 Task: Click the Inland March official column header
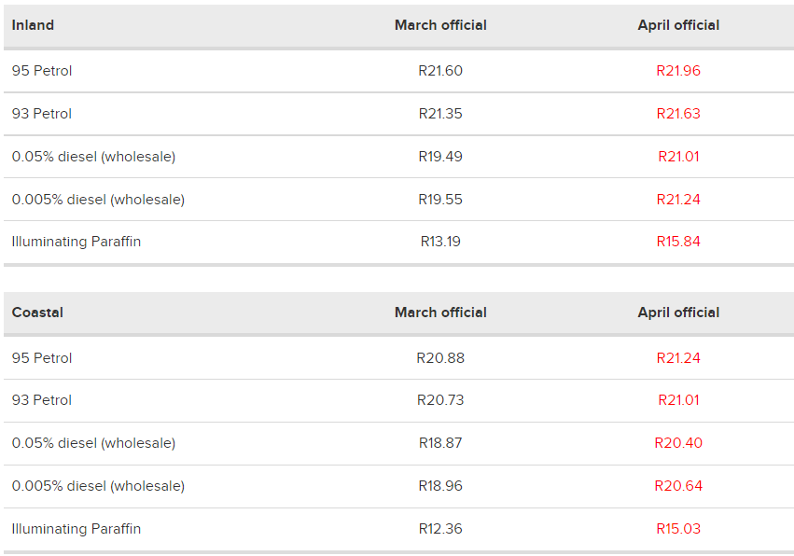pyautogui.click(x=440, y=25)
